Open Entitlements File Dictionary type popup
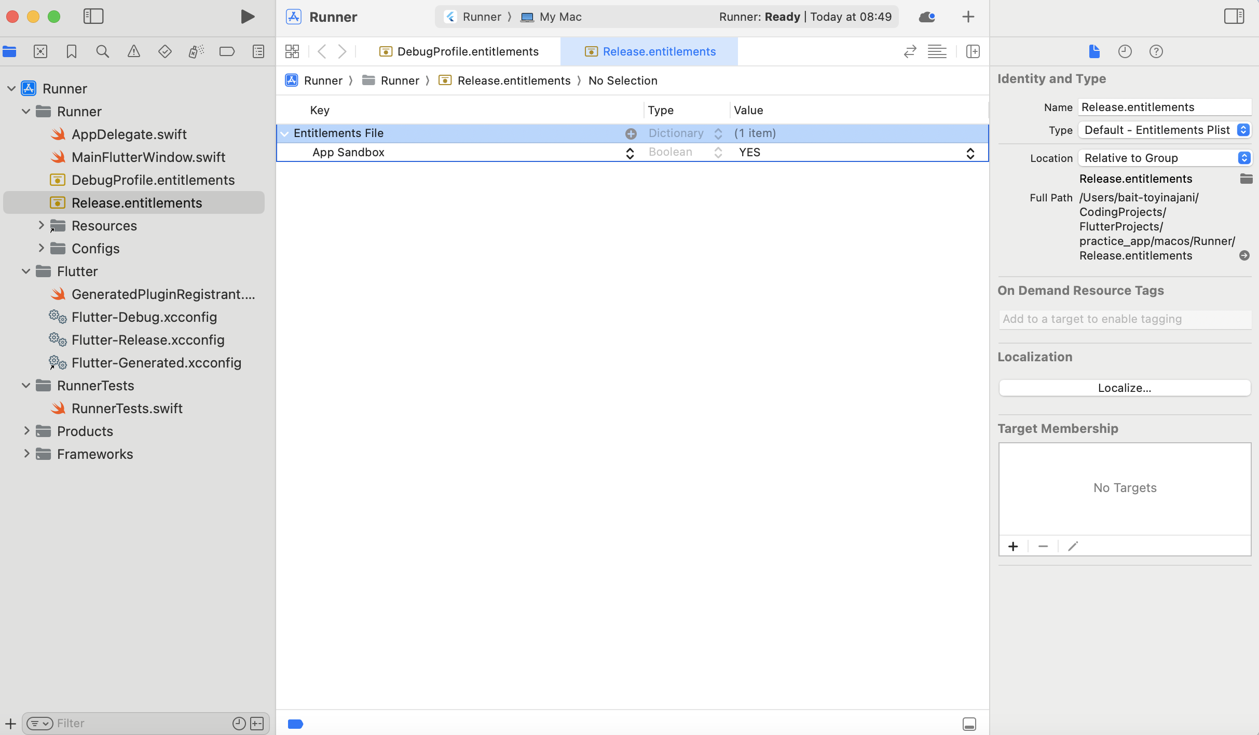The image size is (1259, 735). point(718,133)
